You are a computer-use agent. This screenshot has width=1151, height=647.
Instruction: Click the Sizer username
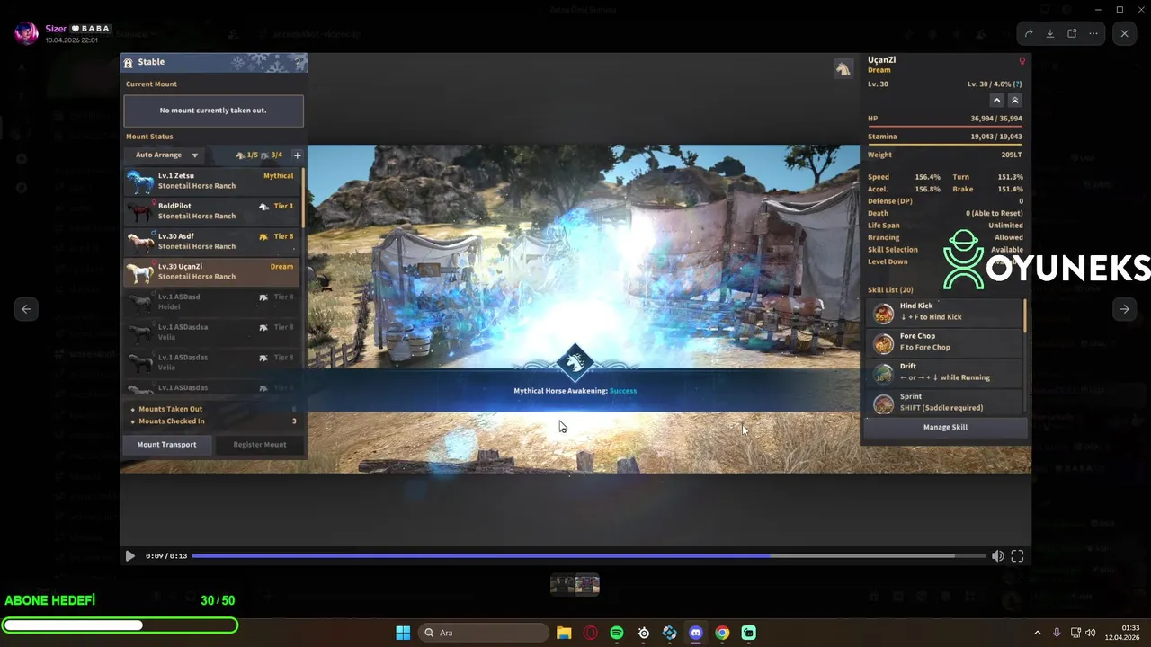pos(57,29)
